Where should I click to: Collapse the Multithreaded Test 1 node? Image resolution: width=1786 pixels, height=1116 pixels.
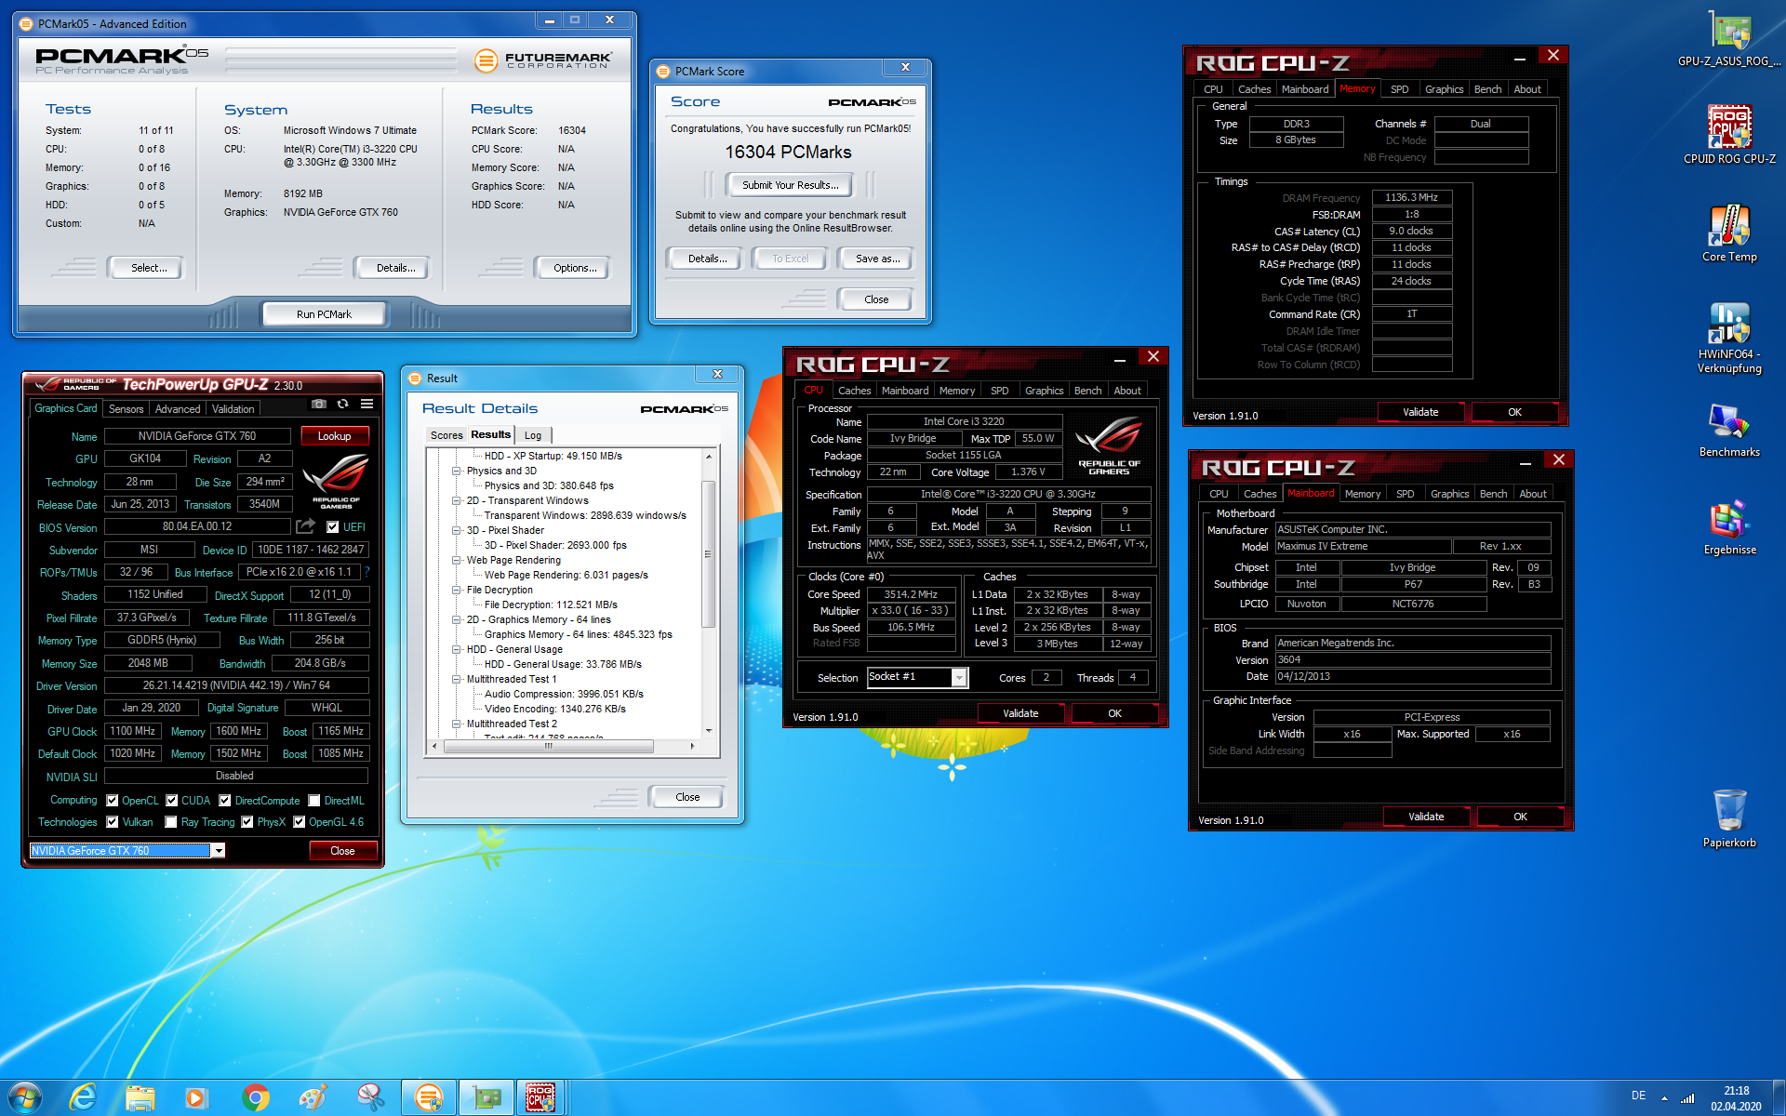[x=457, y=679]
